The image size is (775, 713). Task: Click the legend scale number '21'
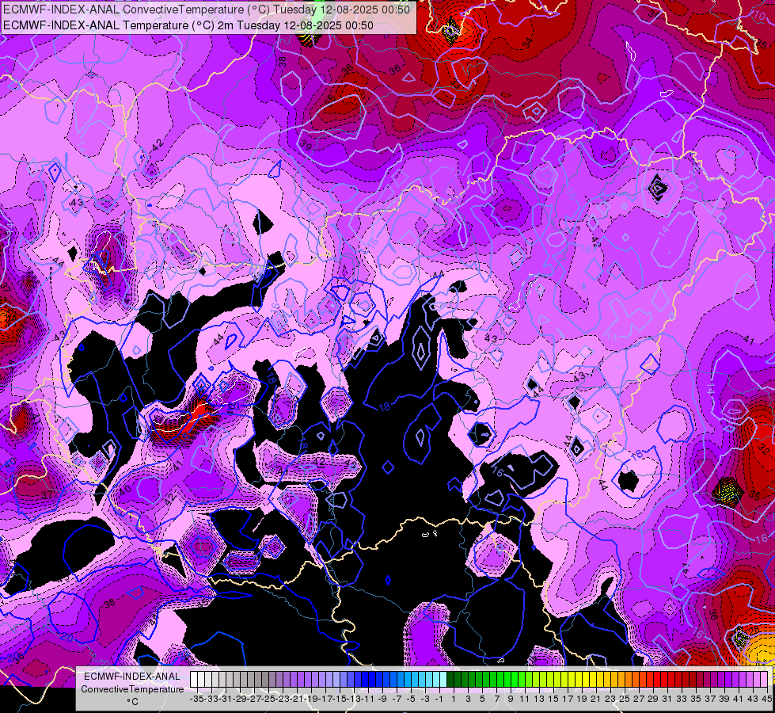[x=596, y=699]
